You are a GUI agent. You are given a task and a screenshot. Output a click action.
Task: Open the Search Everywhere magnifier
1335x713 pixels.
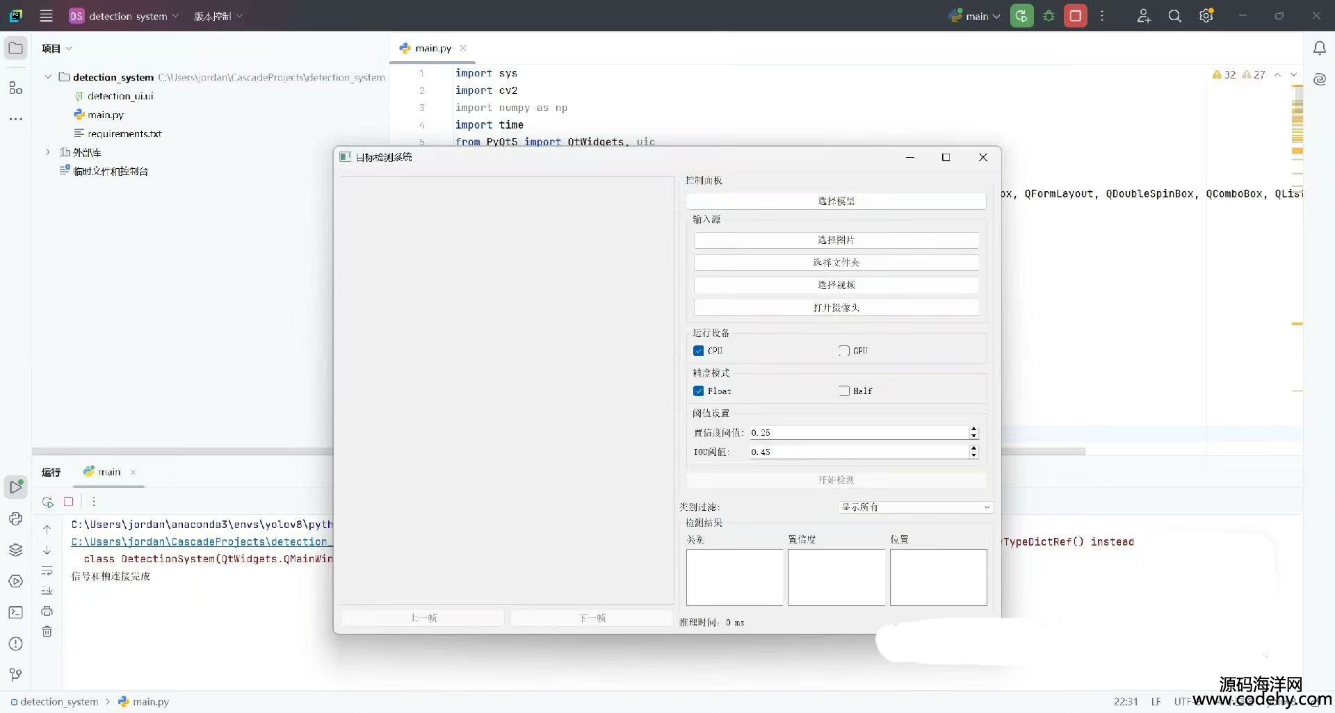(1174, 16)
